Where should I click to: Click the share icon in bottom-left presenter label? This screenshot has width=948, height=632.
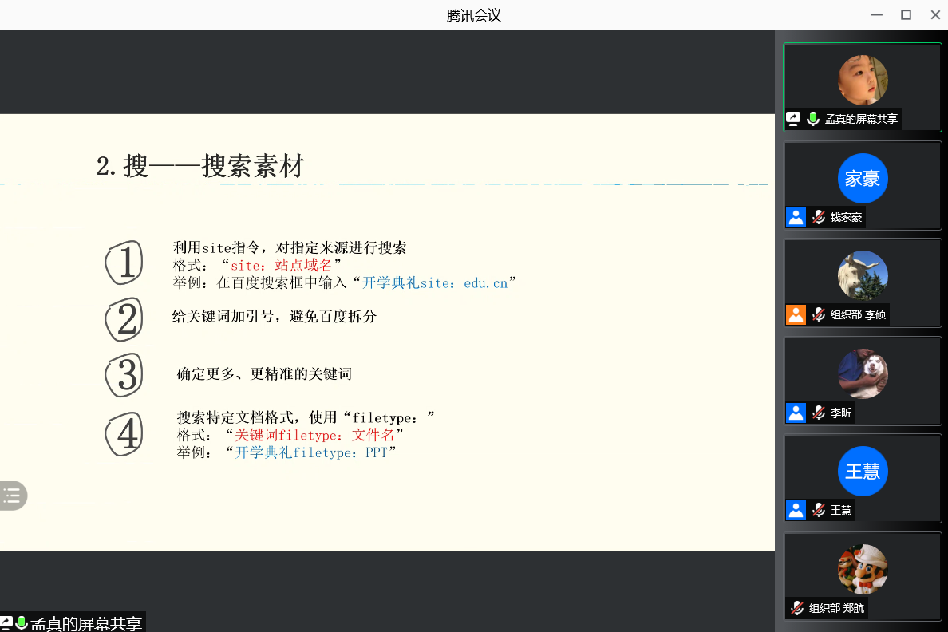click(6, 623)
